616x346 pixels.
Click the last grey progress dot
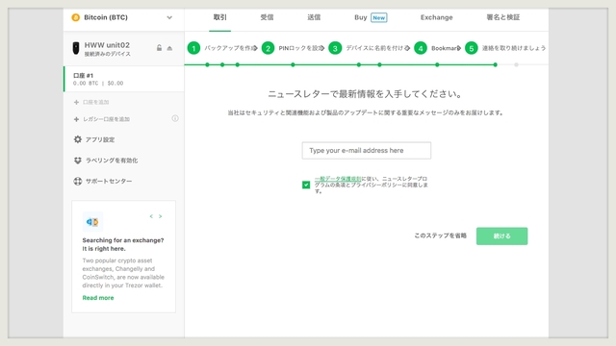[x=516, y=64]
